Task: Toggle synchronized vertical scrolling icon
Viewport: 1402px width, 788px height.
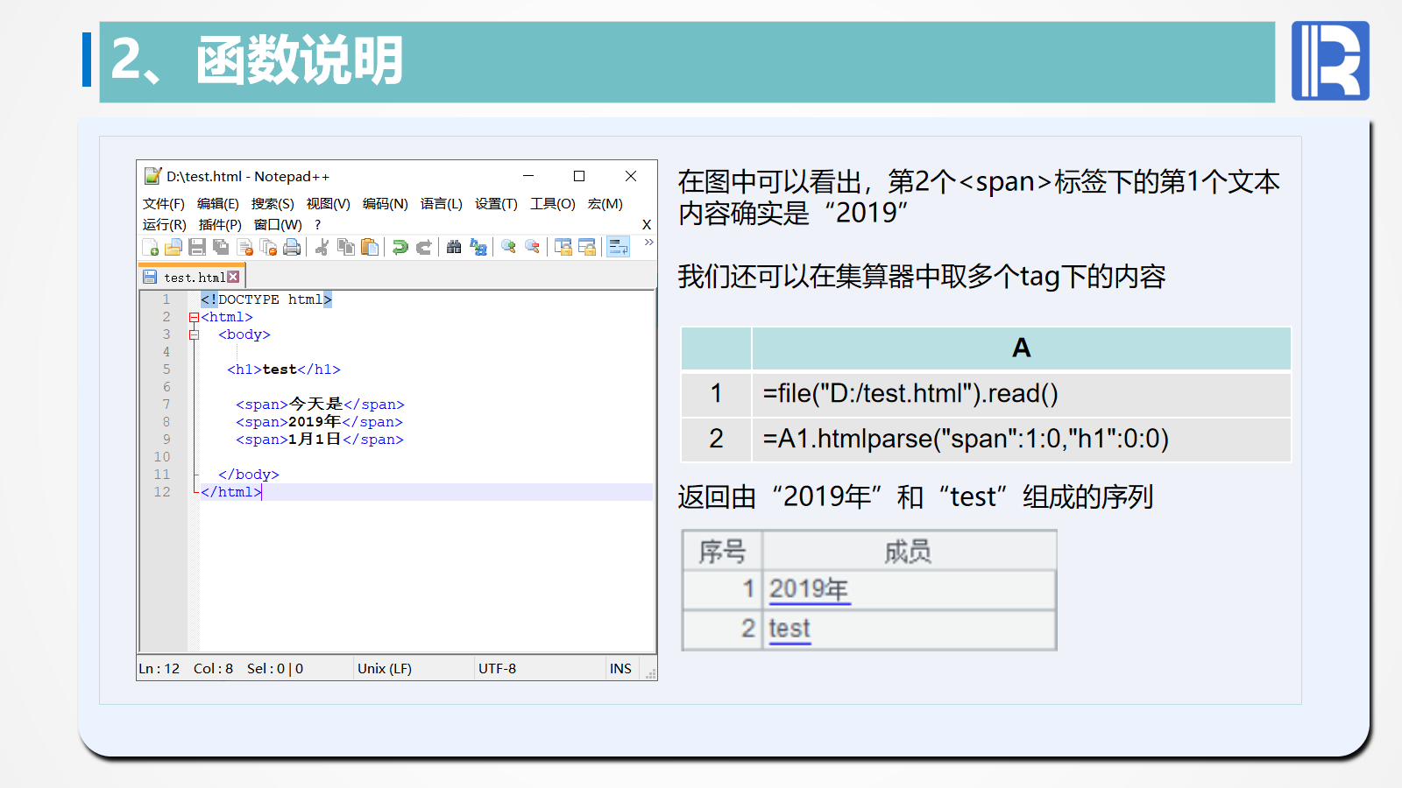Action: pos(563,248)
